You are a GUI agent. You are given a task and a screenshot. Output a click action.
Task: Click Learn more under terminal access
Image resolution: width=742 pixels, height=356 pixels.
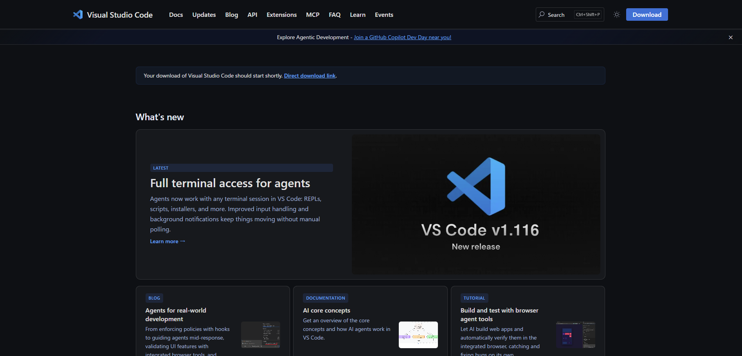(x=167, y=242)
